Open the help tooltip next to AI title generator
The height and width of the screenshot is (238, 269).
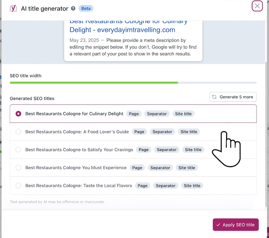(x=73, y=8)
